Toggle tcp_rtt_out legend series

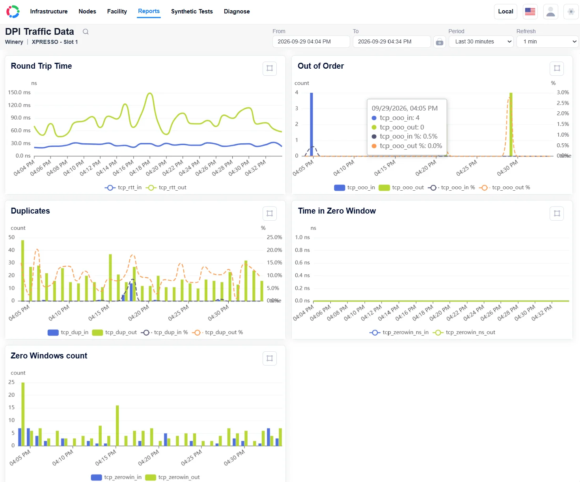166,188
